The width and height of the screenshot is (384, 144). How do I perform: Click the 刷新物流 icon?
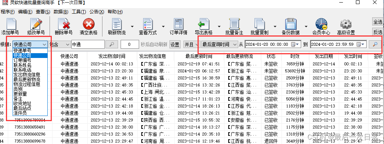[x=117, y=24]
